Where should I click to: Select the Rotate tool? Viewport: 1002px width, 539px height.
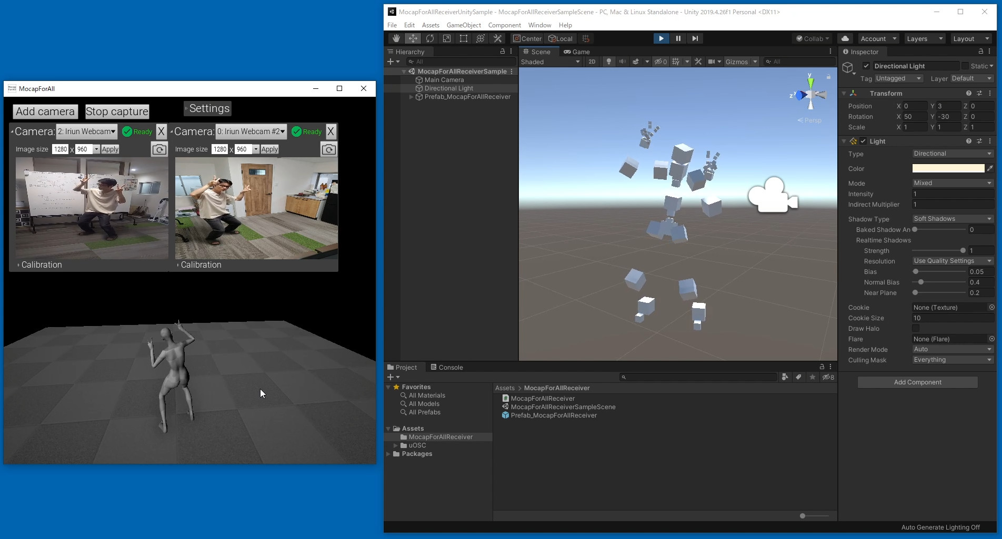click(429, 38)
